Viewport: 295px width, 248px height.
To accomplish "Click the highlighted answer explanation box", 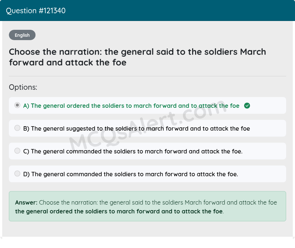I will click(x=147, y=206).
